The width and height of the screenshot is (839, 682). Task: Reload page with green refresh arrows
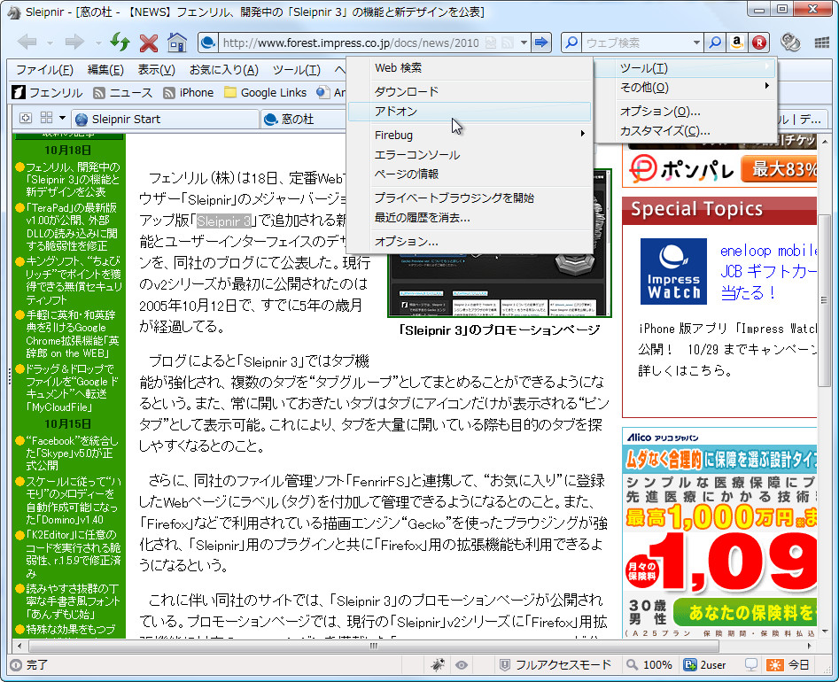click(x=120, y=42)
